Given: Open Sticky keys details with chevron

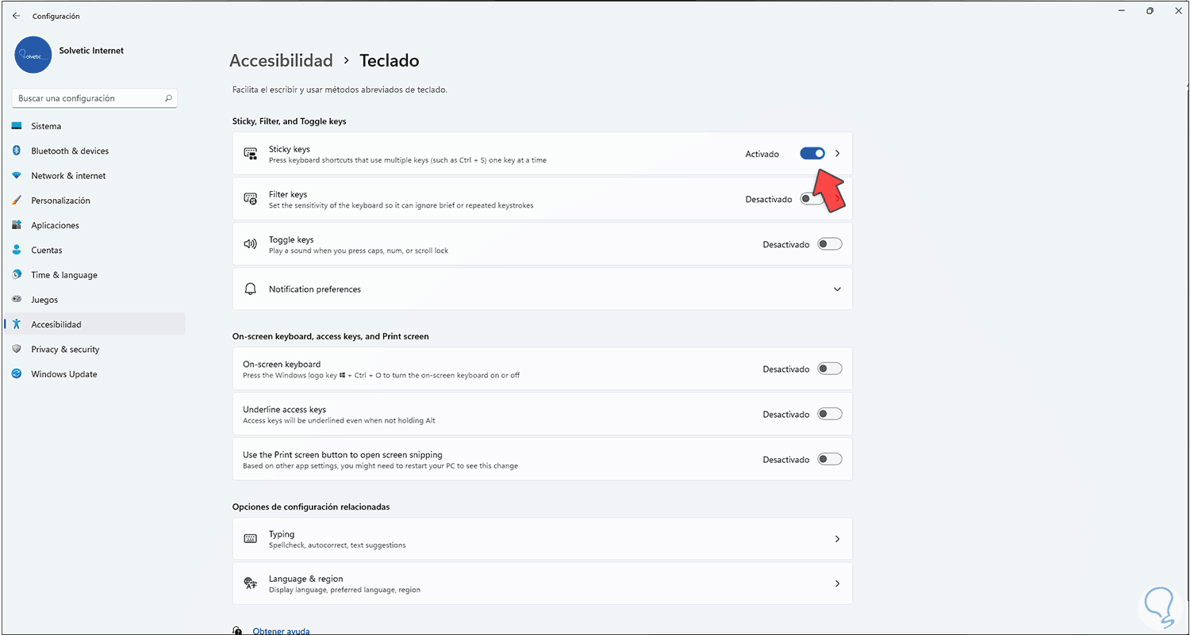Looking at the screenshot, I should pyautogui.click(x=838, y=154).
